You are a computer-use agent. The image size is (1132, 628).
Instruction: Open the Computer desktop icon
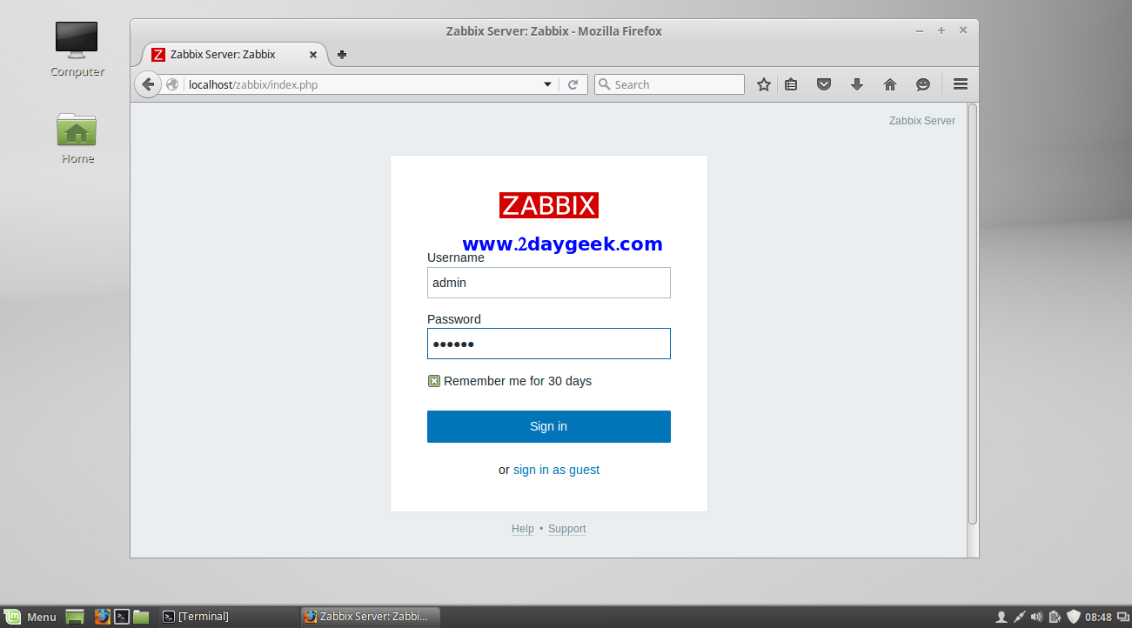tap(77, 50)
